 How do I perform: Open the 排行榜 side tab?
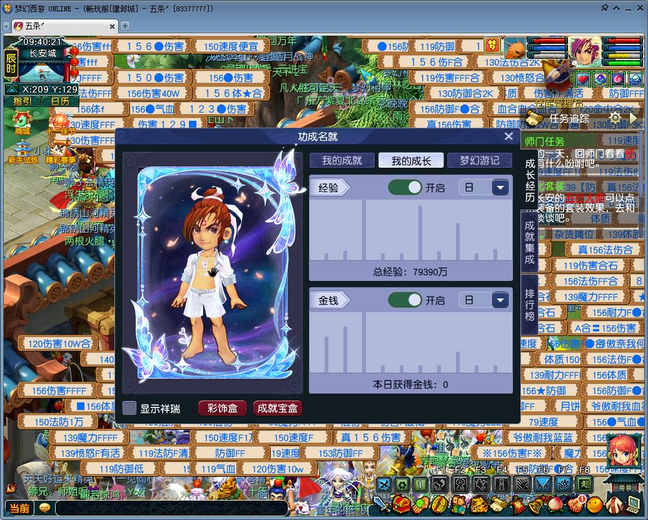coord(530,305)
